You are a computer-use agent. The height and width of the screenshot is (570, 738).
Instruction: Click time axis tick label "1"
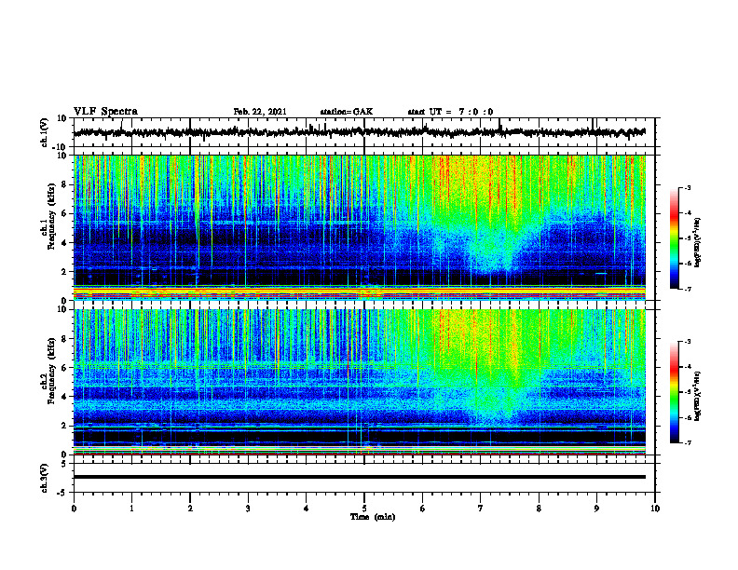pos(131,509)
